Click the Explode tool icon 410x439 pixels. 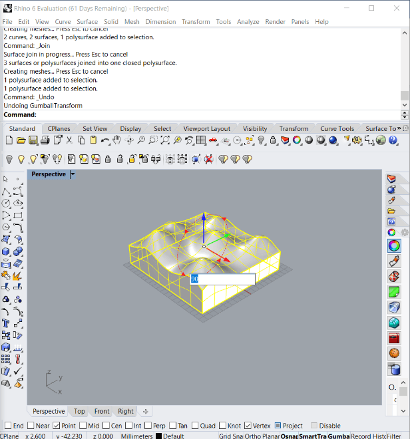[19, 275]
